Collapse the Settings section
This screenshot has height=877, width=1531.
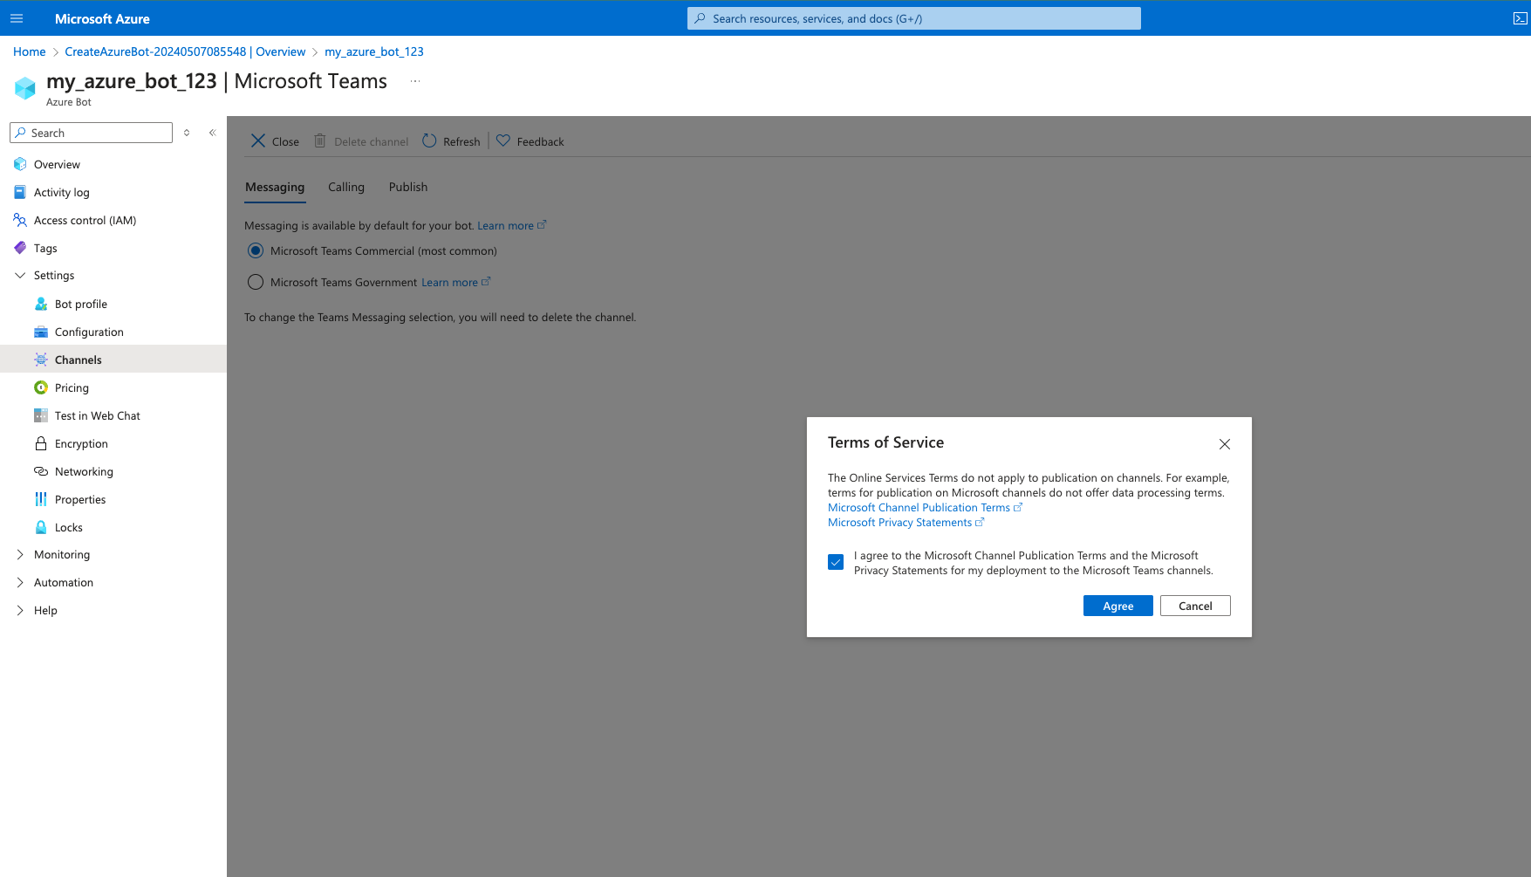point(20,275)
